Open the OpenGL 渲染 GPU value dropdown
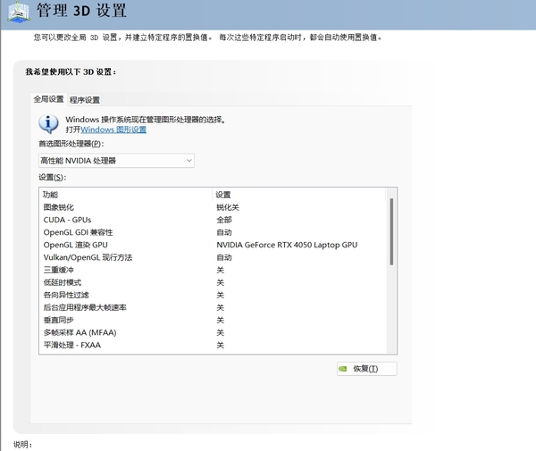 286,245
